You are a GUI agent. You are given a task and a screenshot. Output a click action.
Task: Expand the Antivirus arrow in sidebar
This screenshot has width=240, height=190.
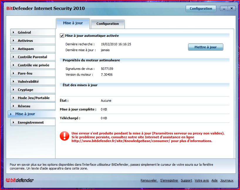[13, 41]
